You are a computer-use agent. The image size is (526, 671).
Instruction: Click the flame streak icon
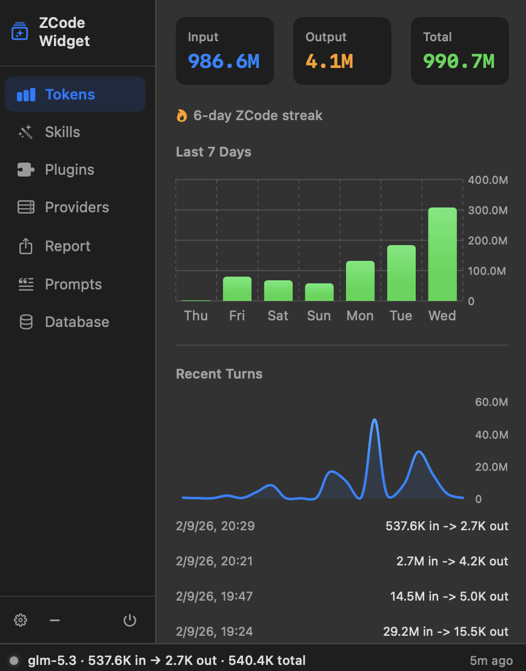tap(182, 115)
